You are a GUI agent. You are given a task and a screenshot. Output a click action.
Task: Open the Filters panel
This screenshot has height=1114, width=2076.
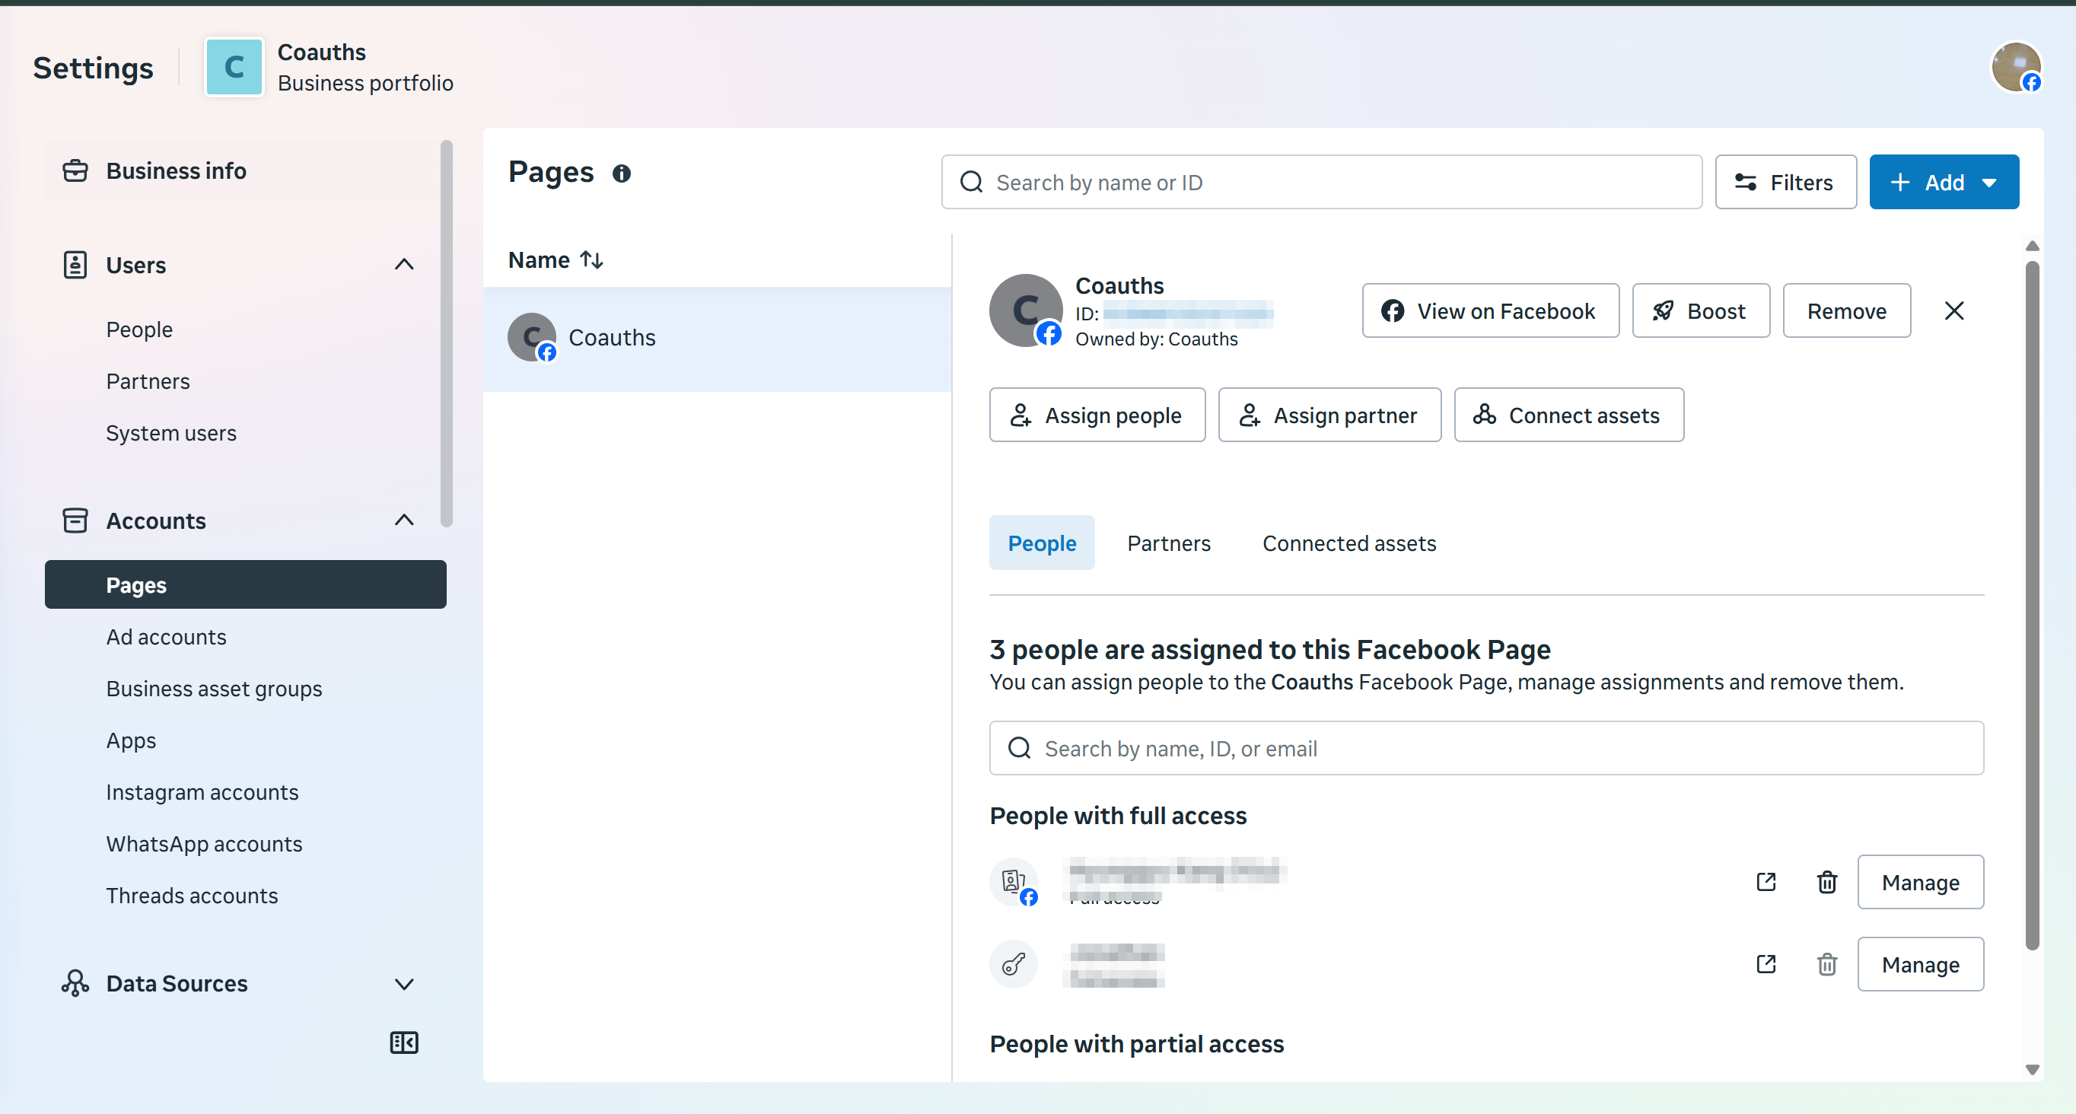(1785, 182)
